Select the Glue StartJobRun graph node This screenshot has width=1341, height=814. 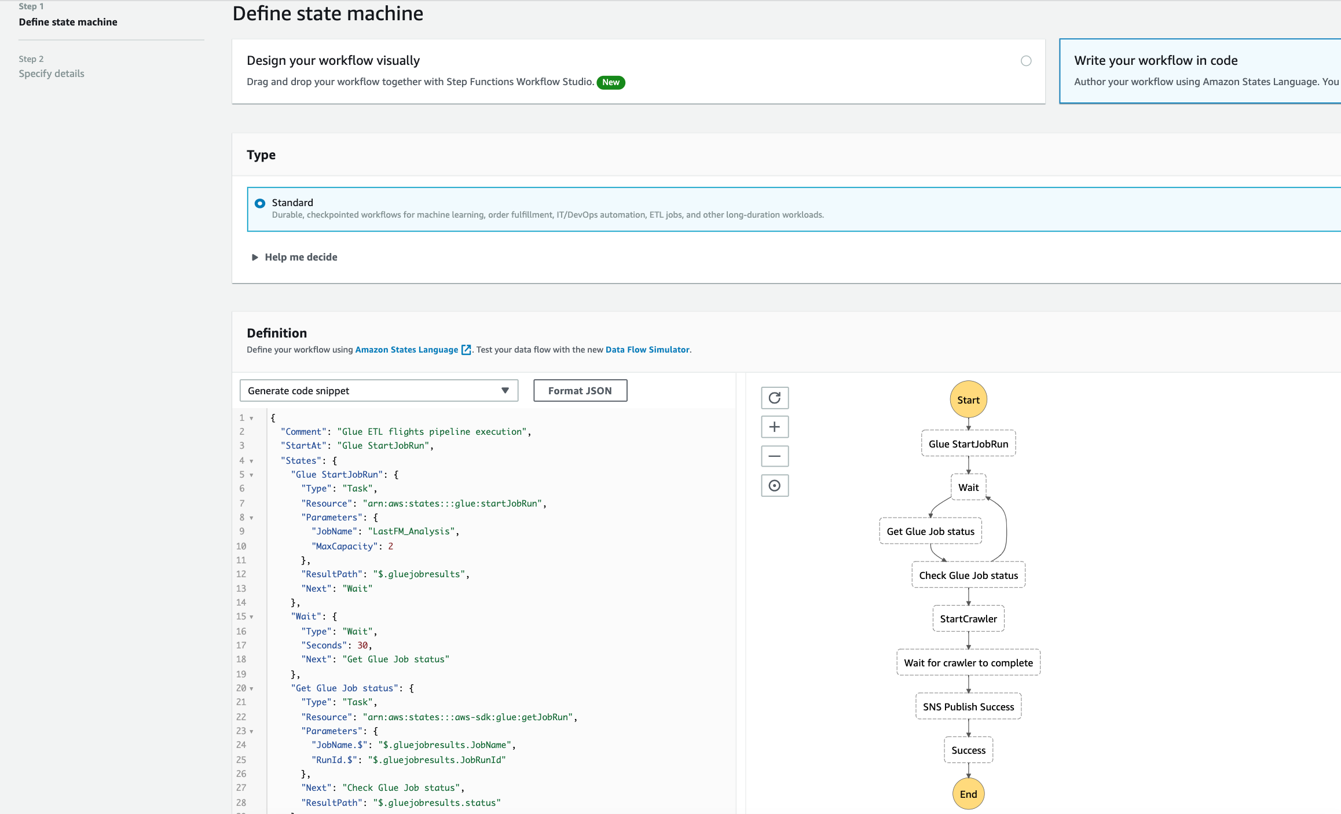pyautogui.click(x=968, y=443)
